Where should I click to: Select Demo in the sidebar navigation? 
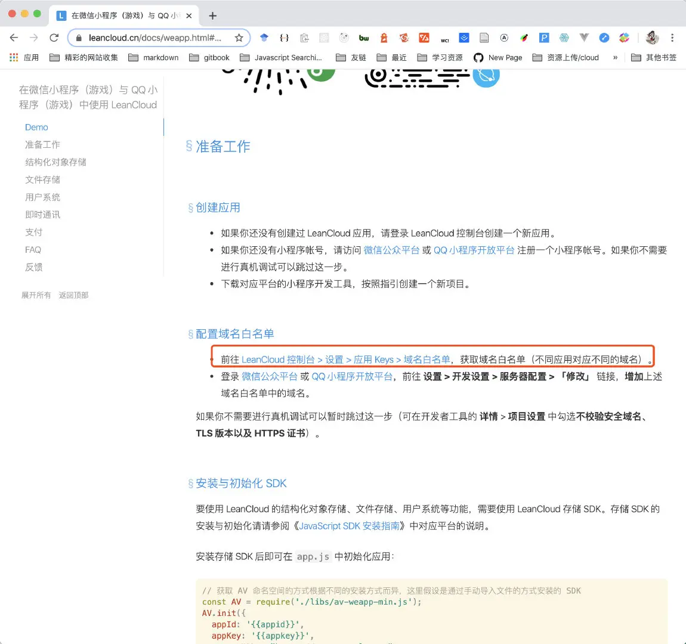(x=36, y=127)
